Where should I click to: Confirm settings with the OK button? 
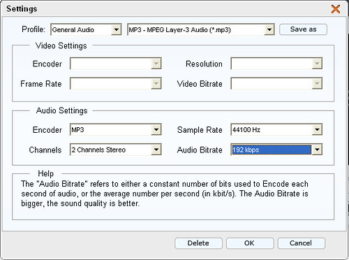[x=250, y=243]
